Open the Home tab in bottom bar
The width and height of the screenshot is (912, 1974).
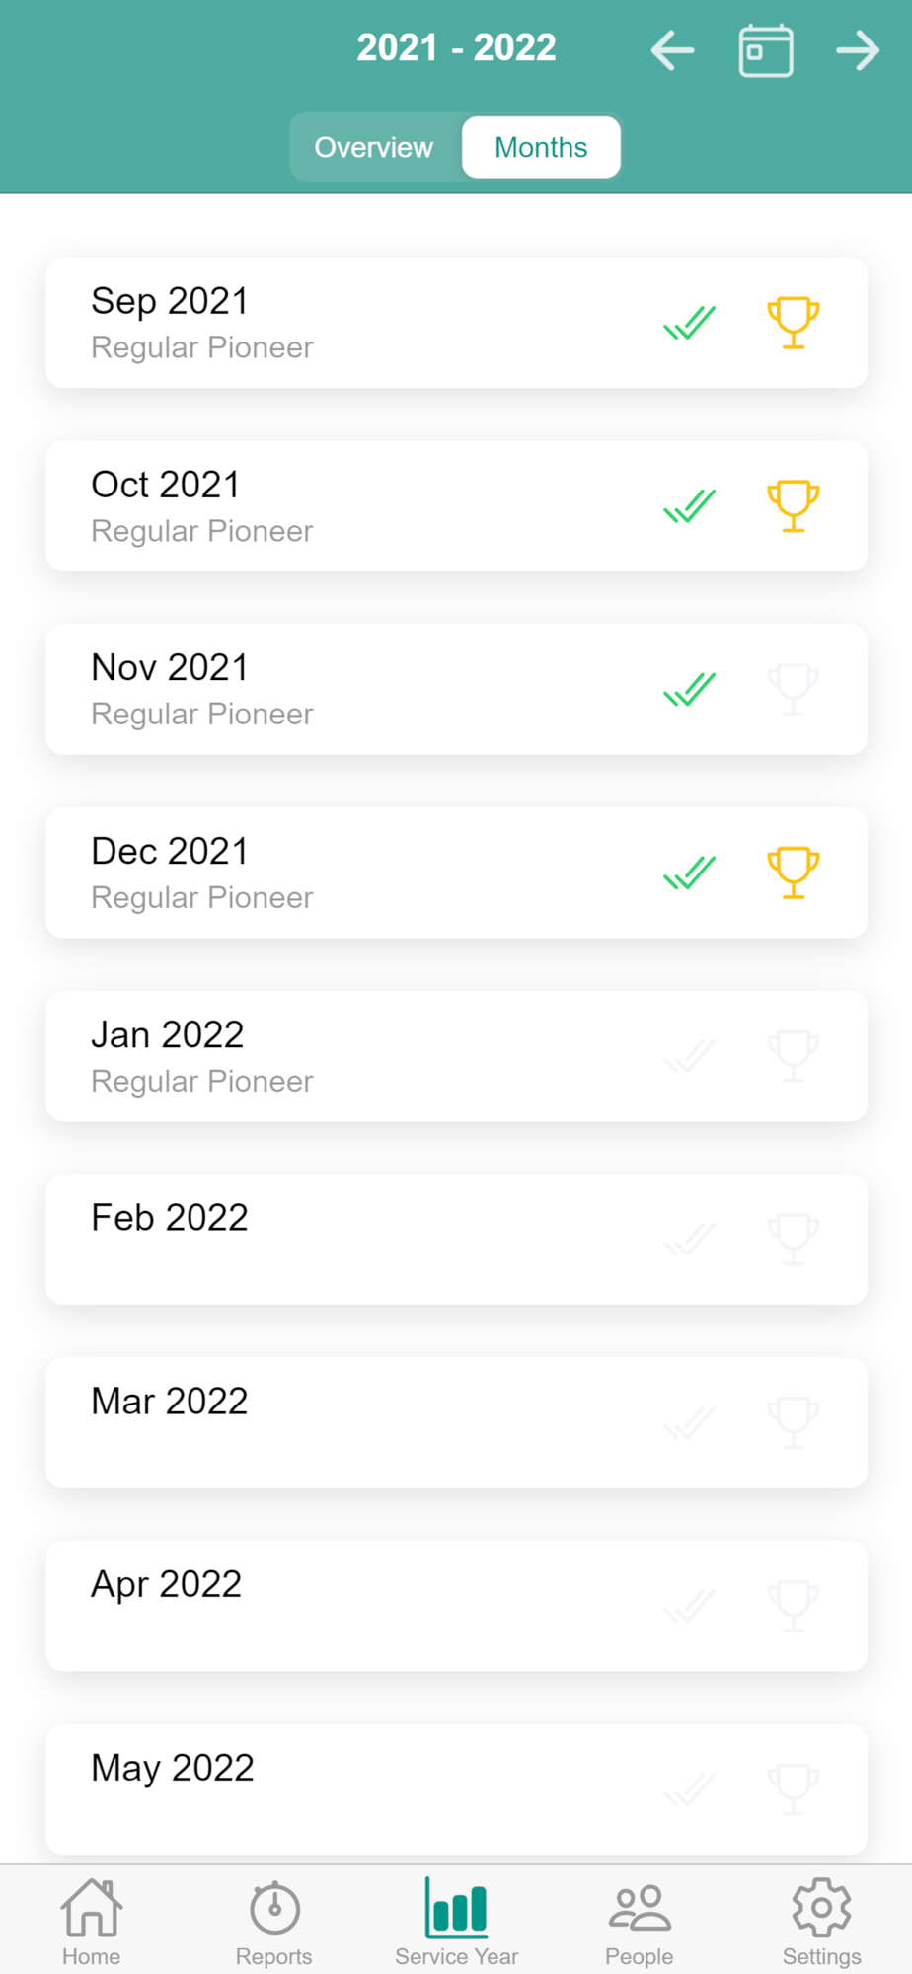click(x=92, y=1921)
